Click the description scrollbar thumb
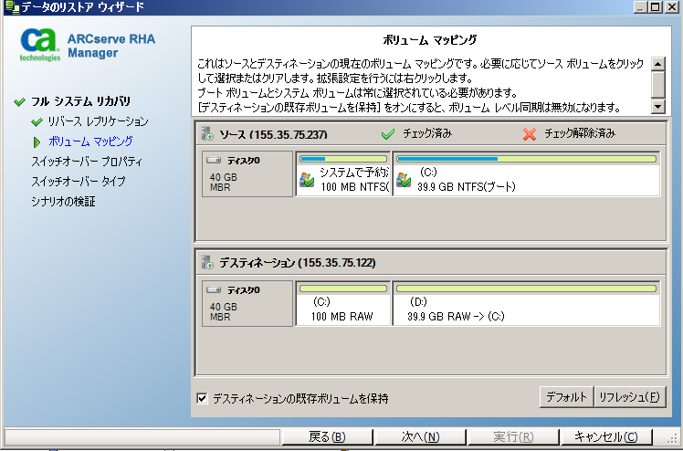 (x=657, y=85)
